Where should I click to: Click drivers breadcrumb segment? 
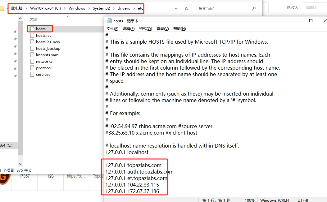(124, 8)
